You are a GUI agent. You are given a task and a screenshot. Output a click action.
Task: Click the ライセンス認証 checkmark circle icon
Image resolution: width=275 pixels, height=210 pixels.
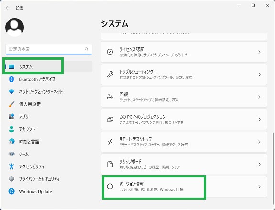[110, 52]
